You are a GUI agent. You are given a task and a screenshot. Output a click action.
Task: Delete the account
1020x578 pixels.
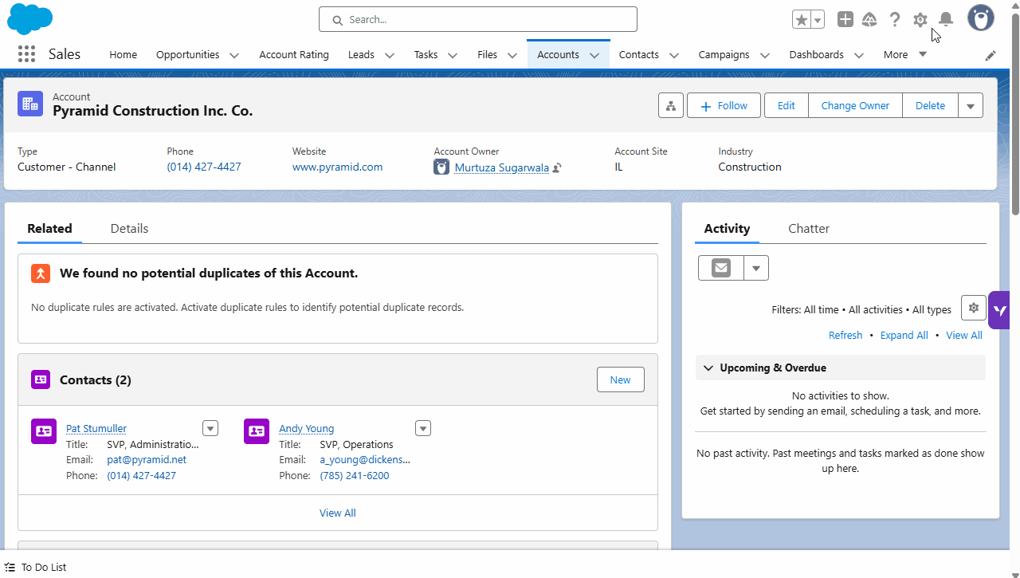(x=930, y=105)
